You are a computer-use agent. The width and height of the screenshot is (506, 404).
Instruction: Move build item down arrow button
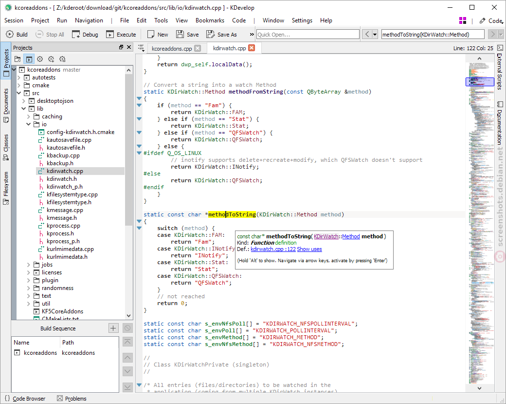[128, 371]
